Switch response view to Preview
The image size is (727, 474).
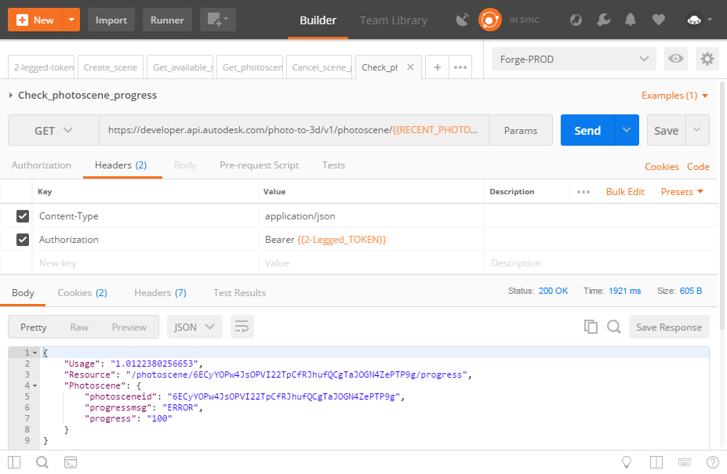129,327
